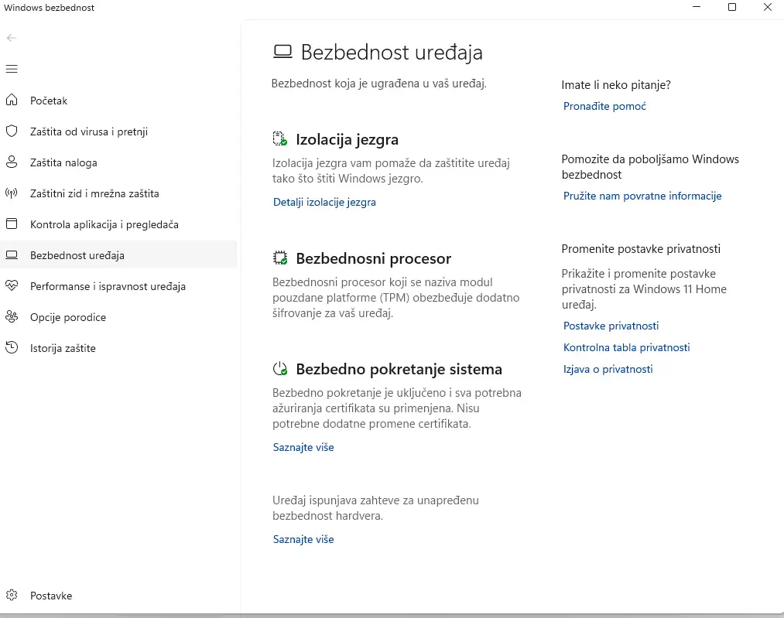
Task: Click the shield icon for virus protection
Action: 12,131
